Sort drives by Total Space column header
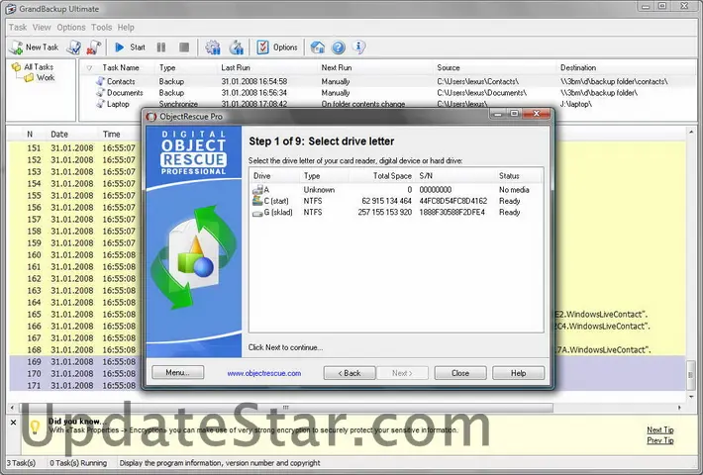703x475 pixels. click(x=392, y=176)
